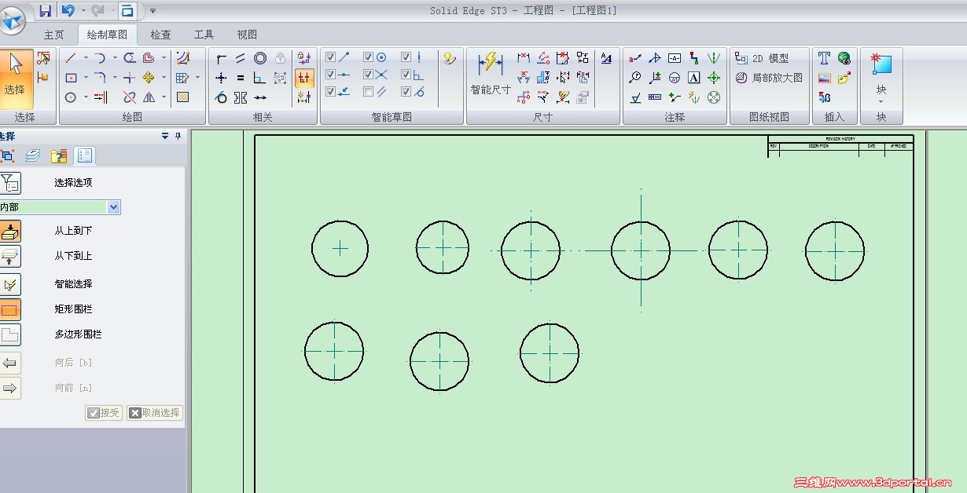
Task: Toggle the perpendicular IntelliSketch checkbox
Action: [x=406, y=74]
